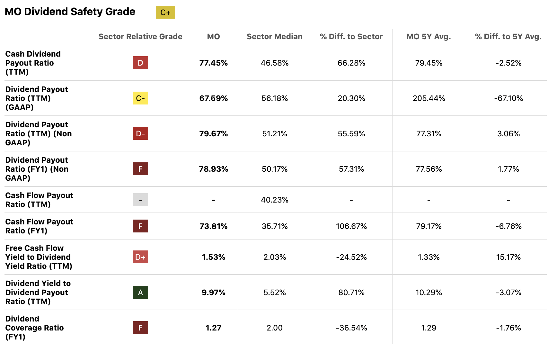Screen dimensions: 557x344
Task: Click the Sector Median column header
Action: point(274,37)
